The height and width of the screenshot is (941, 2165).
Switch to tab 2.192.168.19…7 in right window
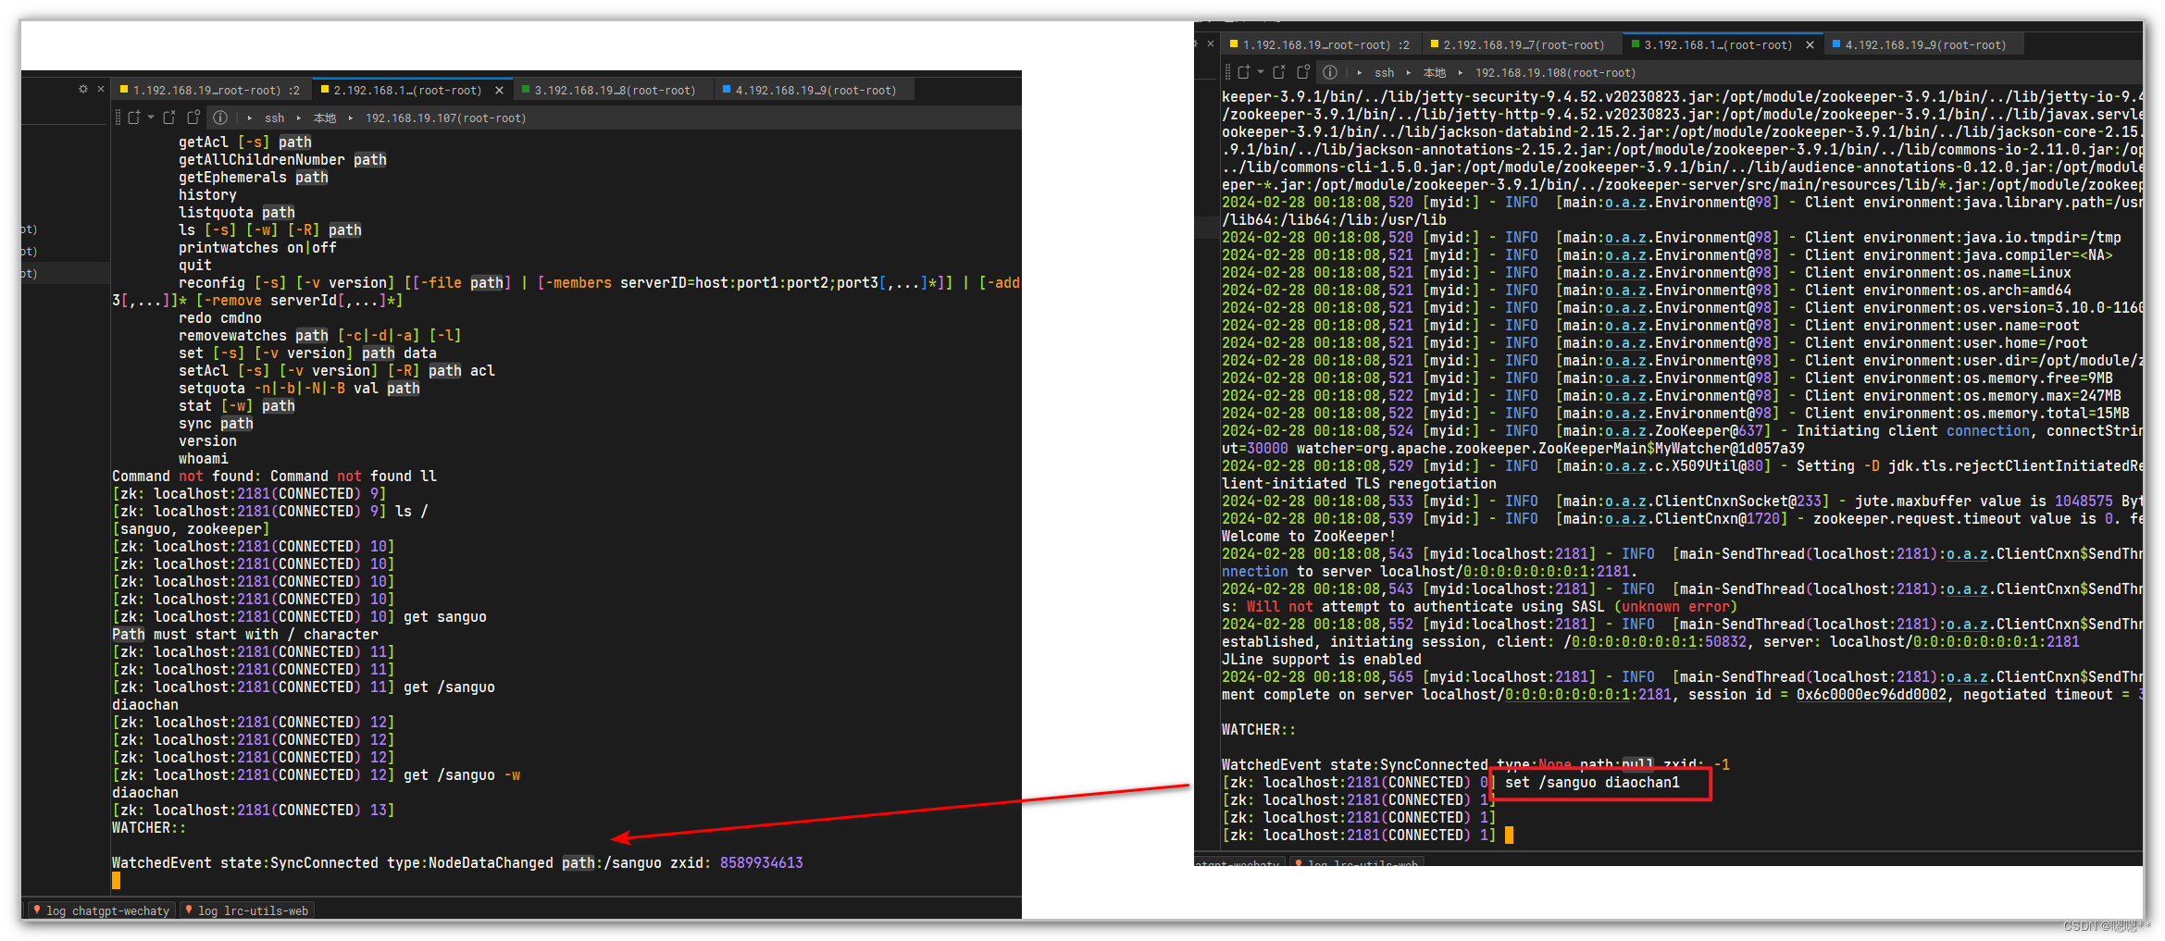[1523, 44]
